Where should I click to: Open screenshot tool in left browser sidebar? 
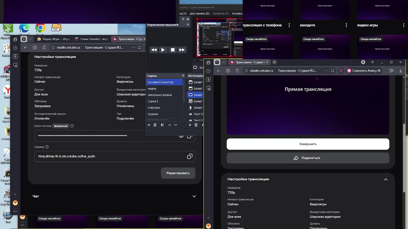[15, 65]
